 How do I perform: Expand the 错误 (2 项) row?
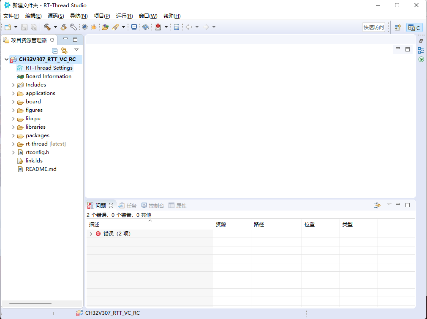[x=91, y=234]
